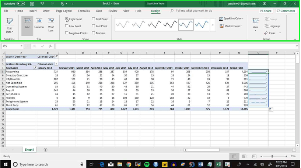Choose the third black sparkline style
The image size is (301, 168).
click(x=154, y=25)
